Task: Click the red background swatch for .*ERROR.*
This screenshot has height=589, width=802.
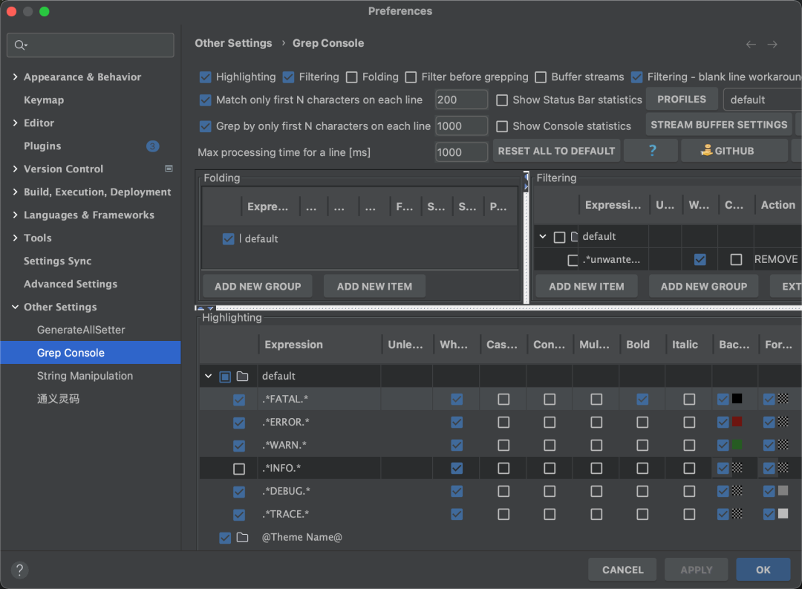Action: [737, 422]
